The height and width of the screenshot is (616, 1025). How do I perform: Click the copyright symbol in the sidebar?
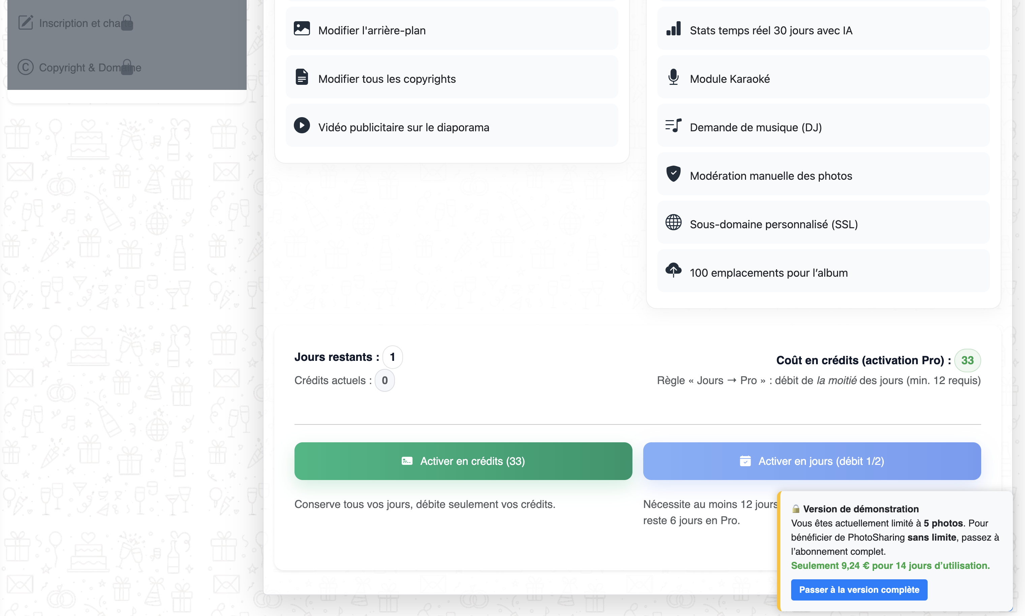click(x=25, y=67)
